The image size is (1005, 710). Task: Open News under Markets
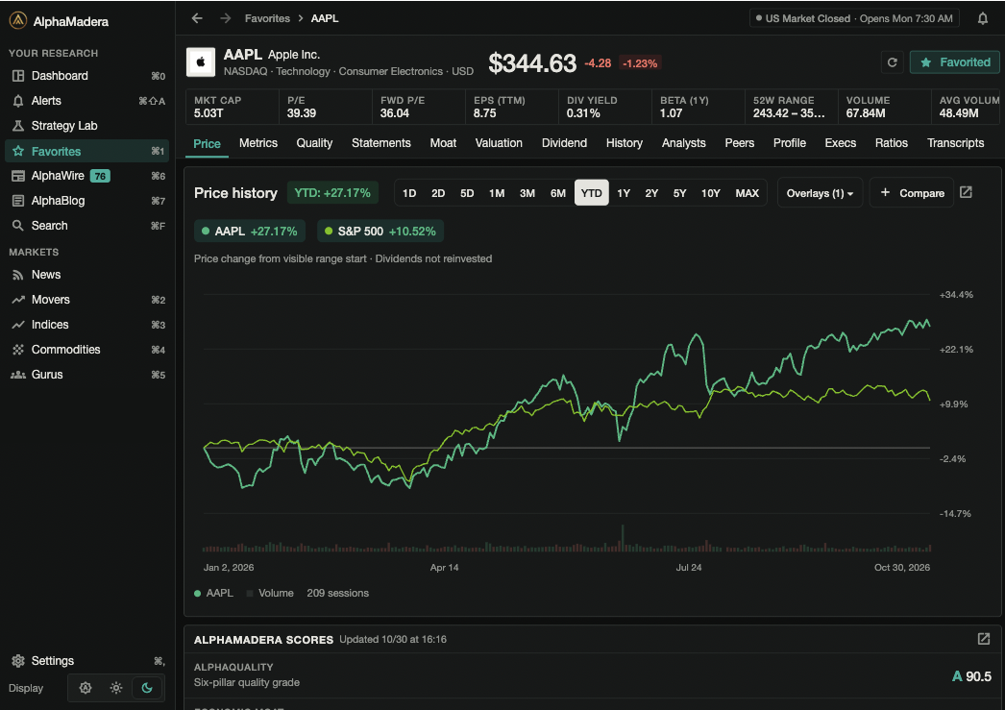pos(87,274)
